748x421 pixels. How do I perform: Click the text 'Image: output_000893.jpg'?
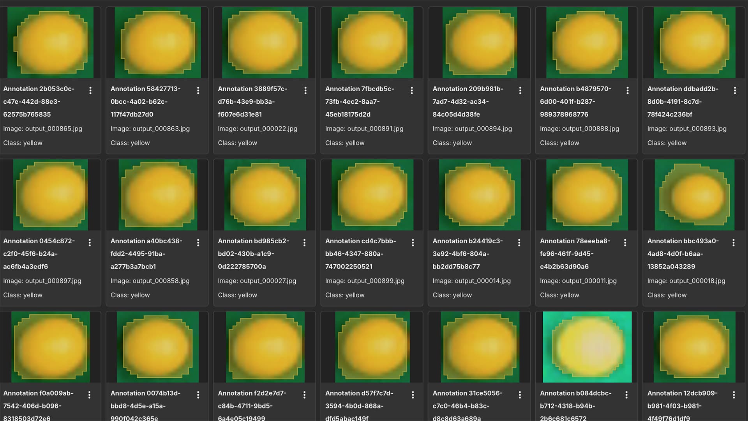pos(687,129)
